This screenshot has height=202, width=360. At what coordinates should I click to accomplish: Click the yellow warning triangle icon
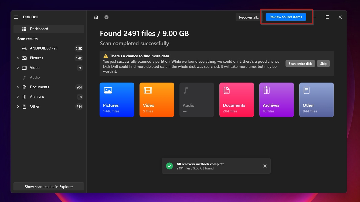coord(106,56)
